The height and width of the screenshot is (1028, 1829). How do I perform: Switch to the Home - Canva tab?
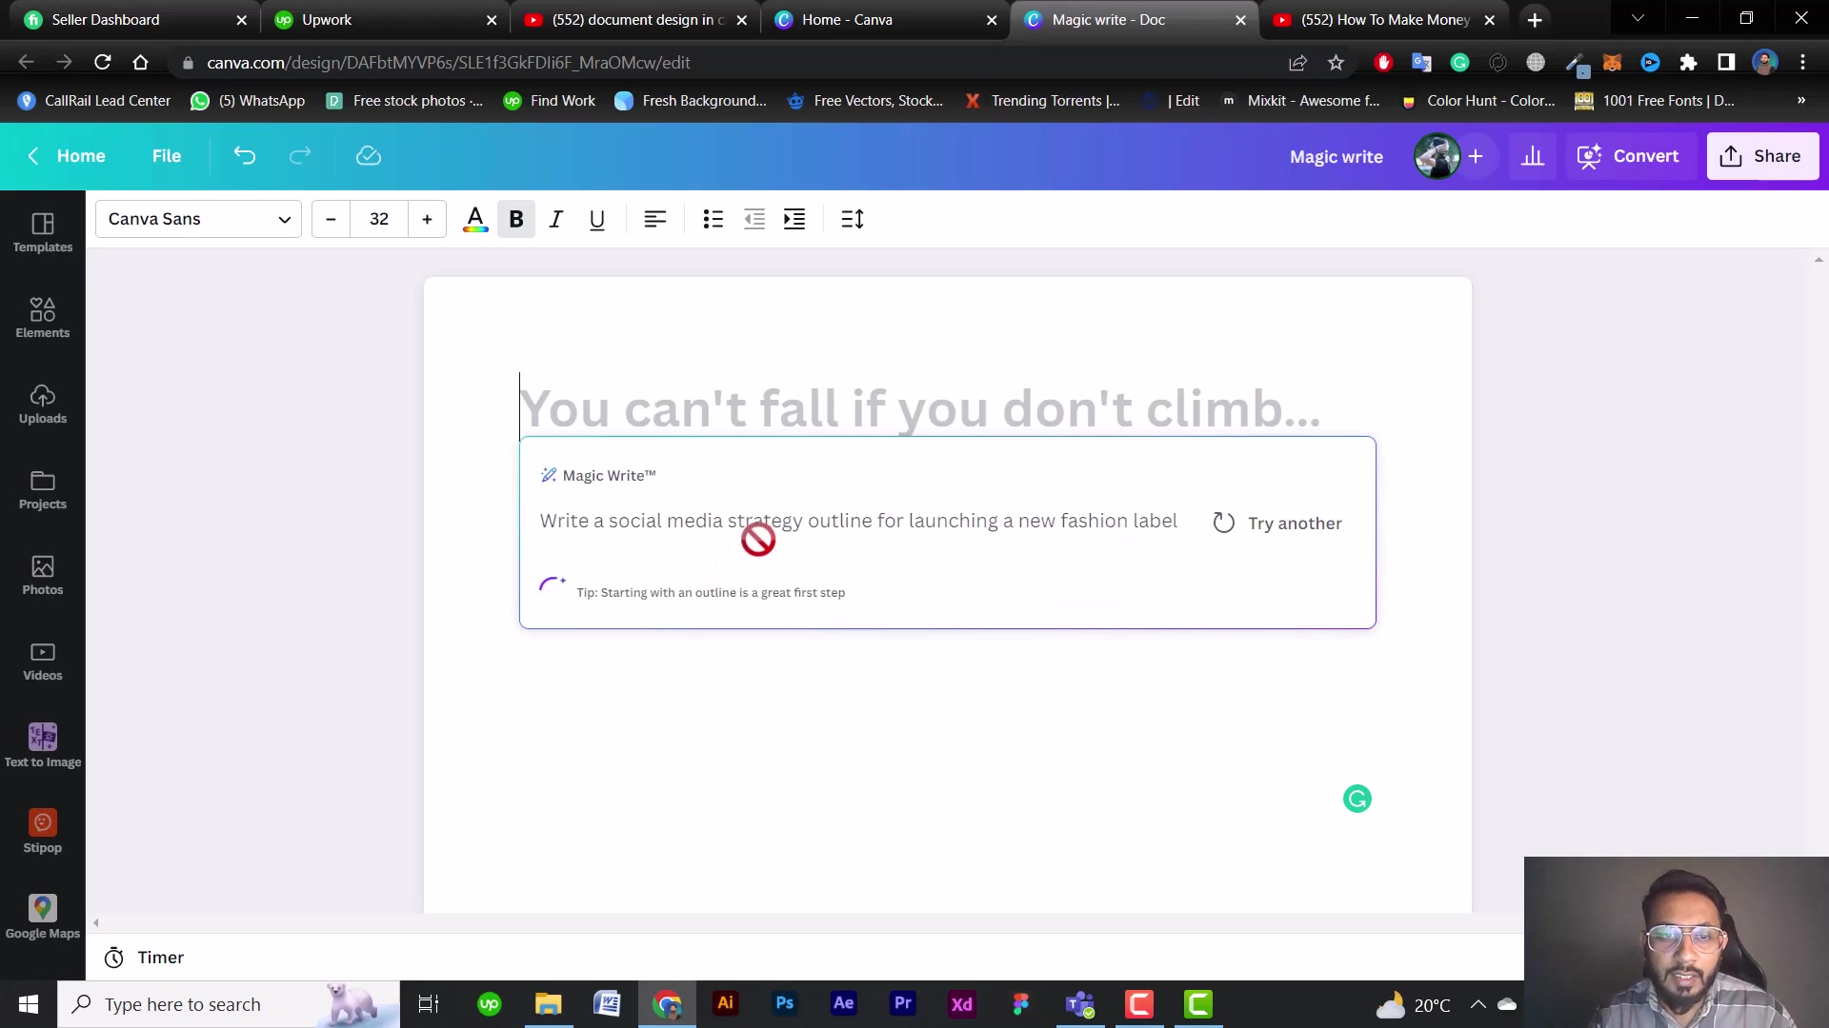(884, 20)
